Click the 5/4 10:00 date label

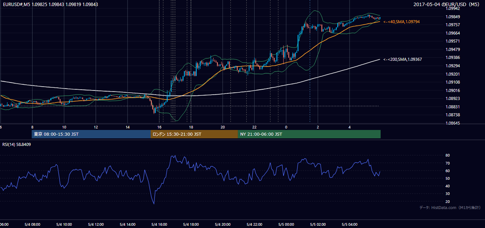[64, 224]
